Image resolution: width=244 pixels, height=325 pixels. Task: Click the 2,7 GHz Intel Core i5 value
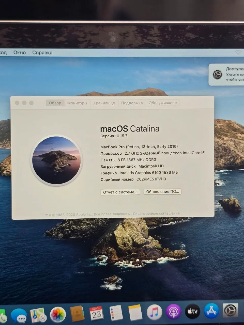click(164, 153)
